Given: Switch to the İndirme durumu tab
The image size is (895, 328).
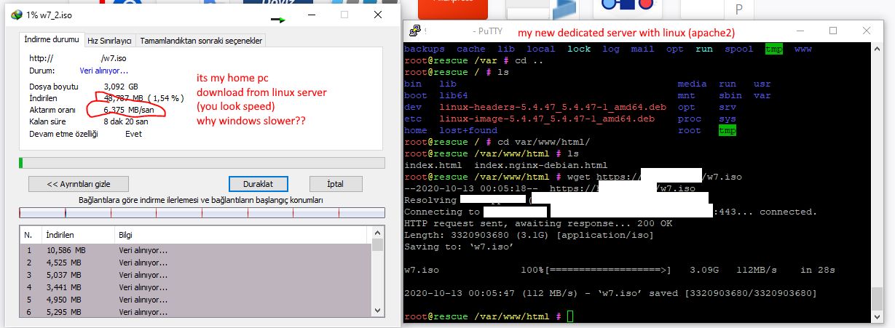Looking at the screenshot, I should coord(52,39).
